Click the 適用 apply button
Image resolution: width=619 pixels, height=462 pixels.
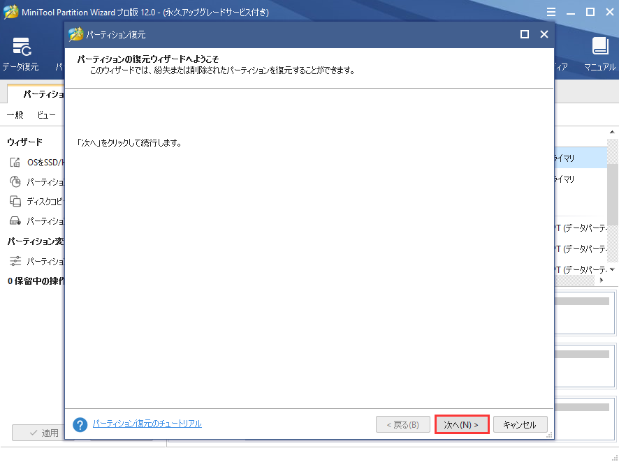42,433
